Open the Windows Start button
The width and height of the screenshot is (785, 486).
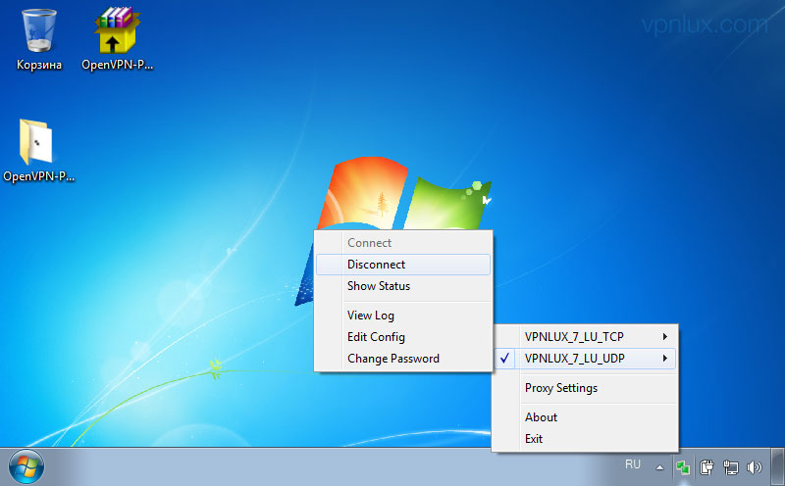click(26, 467)
